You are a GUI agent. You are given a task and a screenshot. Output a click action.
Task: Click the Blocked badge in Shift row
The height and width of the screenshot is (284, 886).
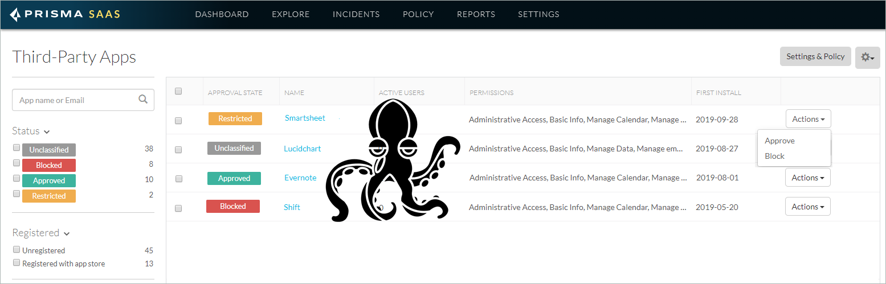(232, 206)
